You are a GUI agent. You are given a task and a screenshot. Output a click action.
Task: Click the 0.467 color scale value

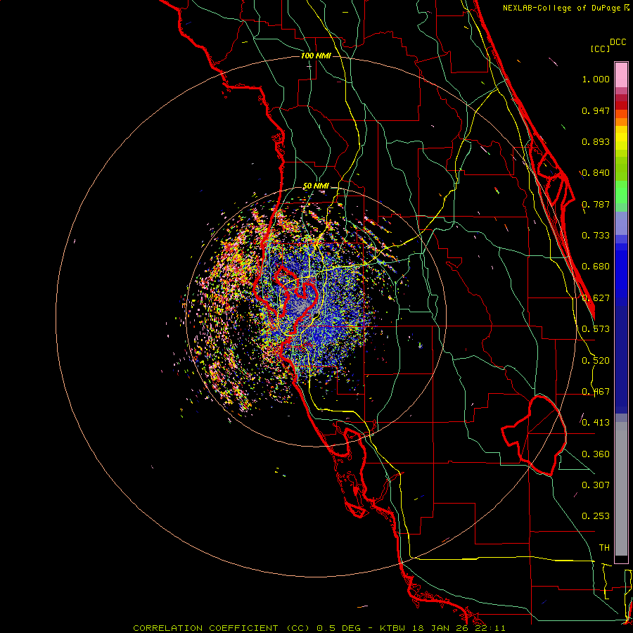click(x=596, y=392)
